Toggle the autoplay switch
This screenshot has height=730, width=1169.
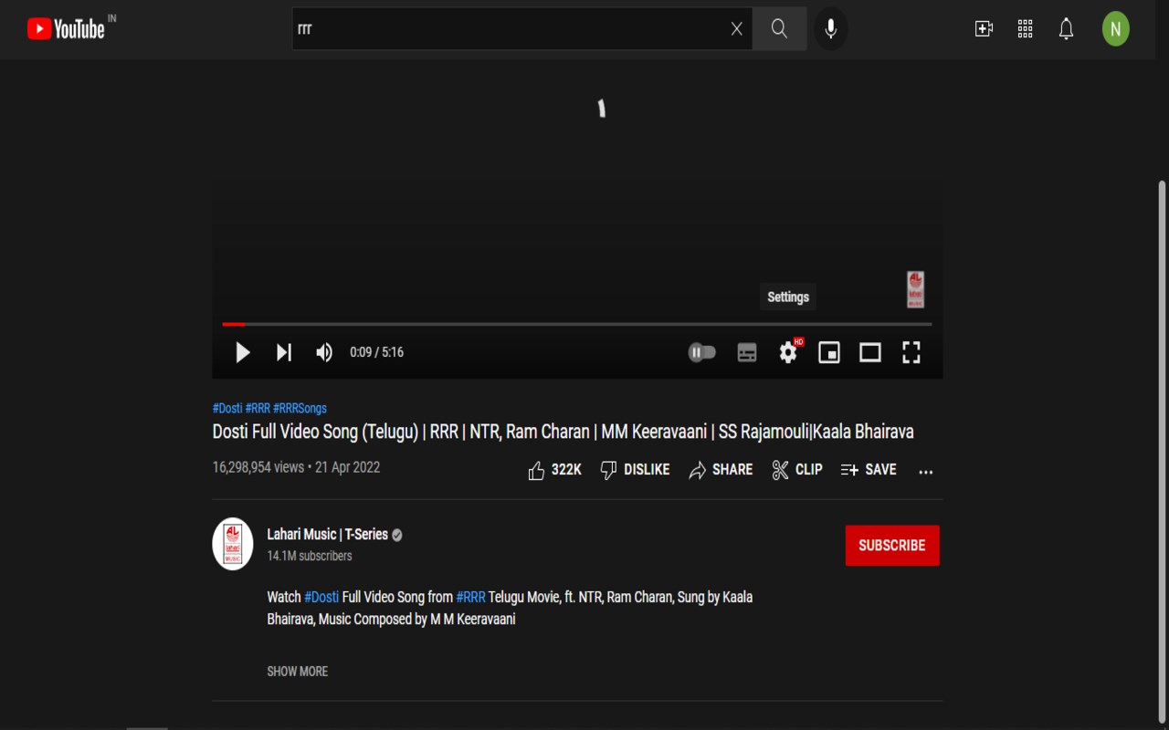[x=702, y=352]
